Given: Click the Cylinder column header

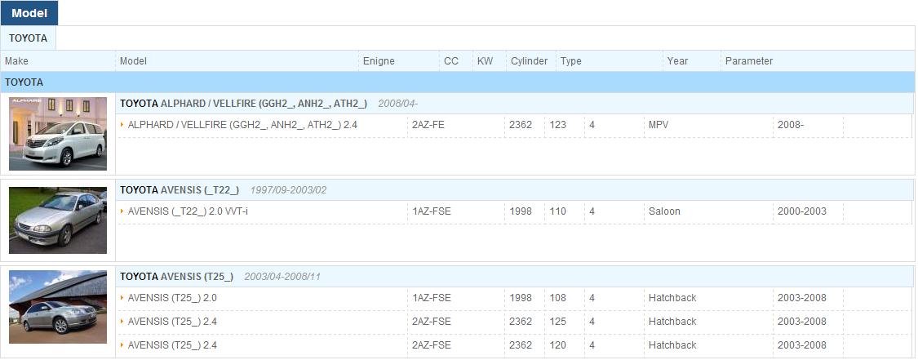Looking at the screenshot, I should point(530,61).
